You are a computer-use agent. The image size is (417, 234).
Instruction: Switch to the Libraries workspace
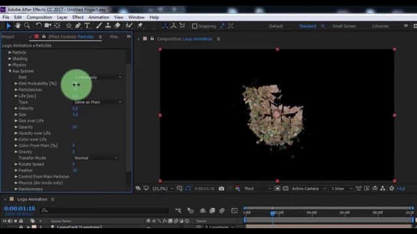tap(380, 26)
